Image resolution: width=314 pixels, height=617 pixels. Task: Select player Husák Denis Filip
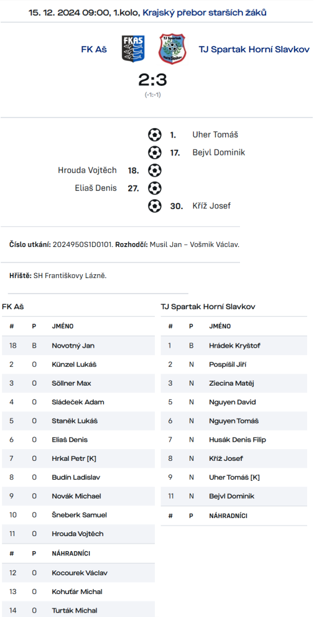(234, 440)
